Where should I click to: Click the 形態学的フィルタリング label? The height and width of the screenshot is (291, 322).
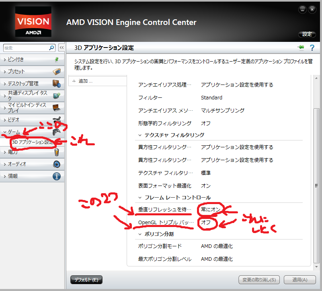(165, 124)
